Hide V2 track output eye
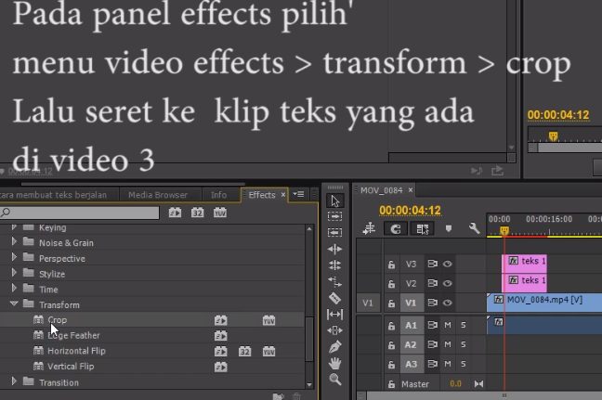Image resolution: width=602 pixels, height=400 pixels. tap(447, 283)
